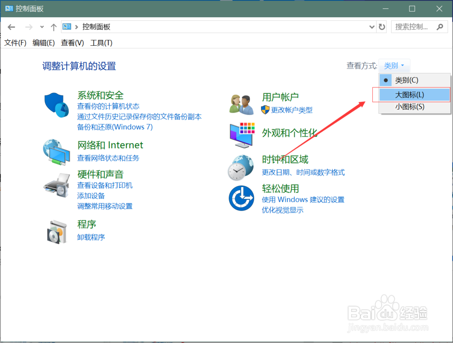Click 查看设备和打印机 link

point(105,185)
